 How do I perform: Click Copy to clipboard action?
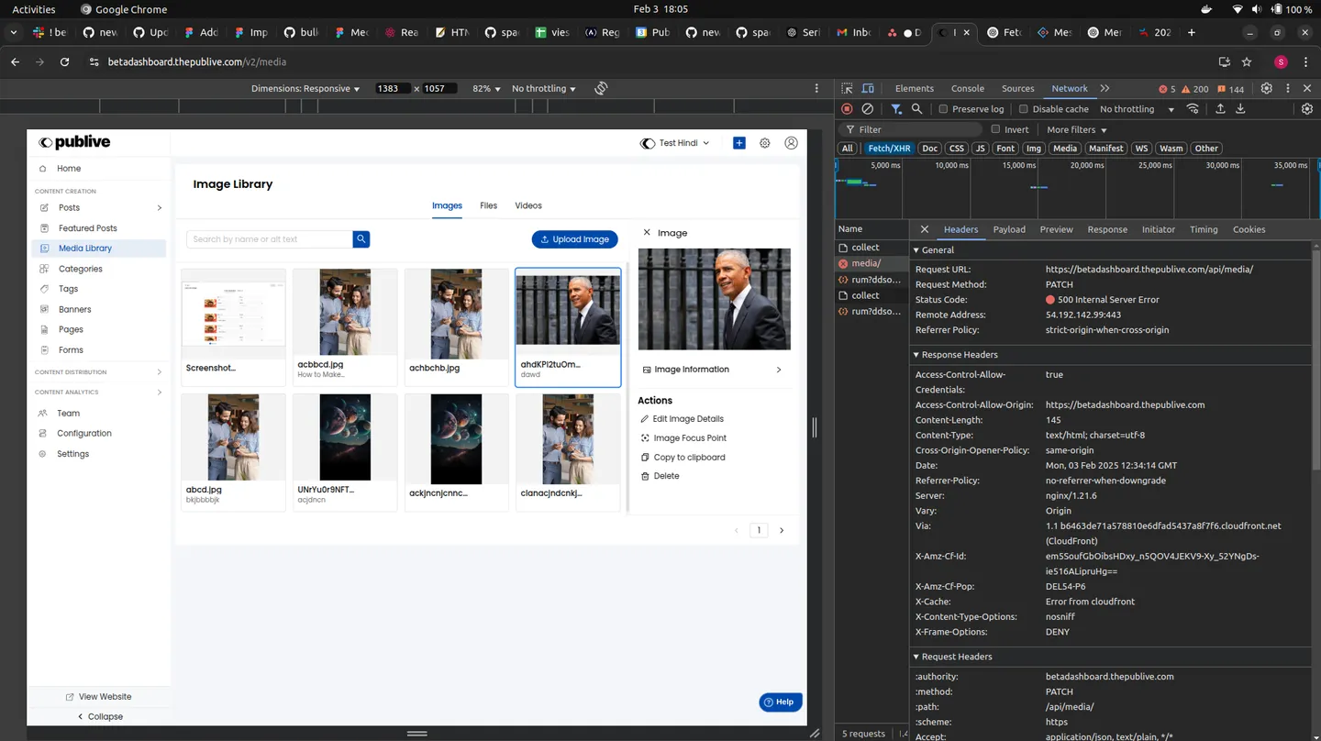coord(683,457)
